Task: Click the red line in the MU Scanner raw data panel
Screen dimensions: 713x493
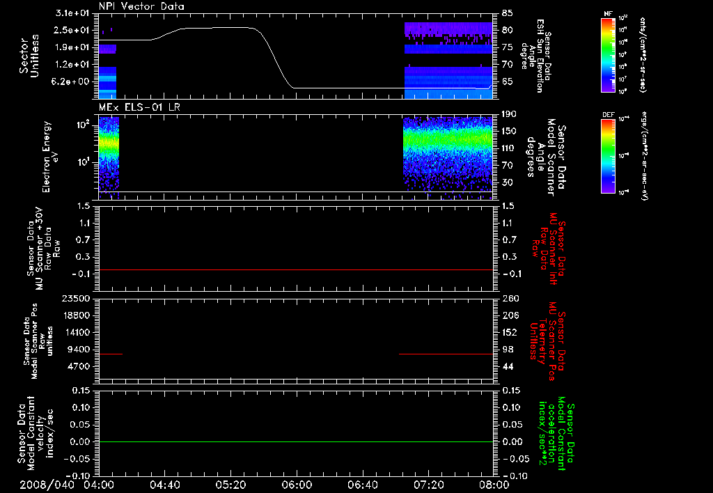Action: pyautogui.click(x=296, y=269)
